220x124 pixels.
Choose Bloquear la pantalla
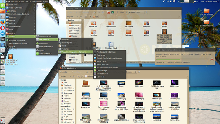tap(21, 40)
